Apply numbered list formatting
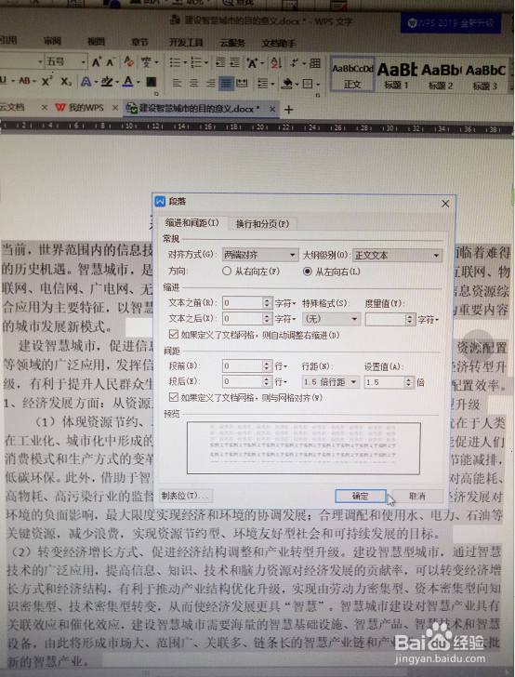 pos(196,62)
